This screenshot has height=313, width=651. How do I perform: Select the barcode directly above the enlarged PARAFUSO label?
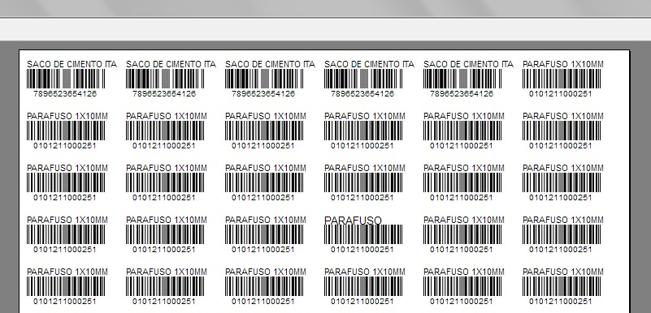click(363, 182)
